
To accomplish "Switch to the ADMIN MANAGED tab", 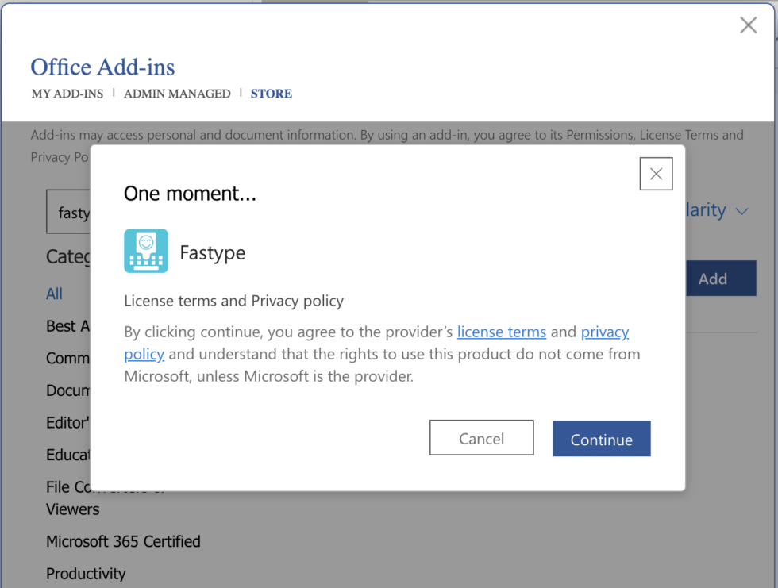I will [x=177, y=94].
